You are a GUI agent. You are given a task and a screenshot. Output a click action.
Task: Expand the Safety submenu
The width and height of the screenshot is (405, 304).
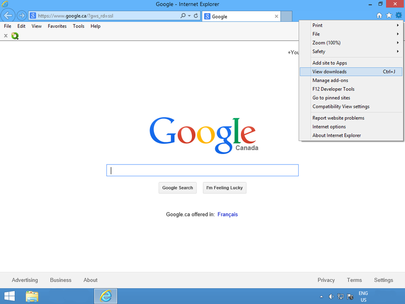point(351,52)
